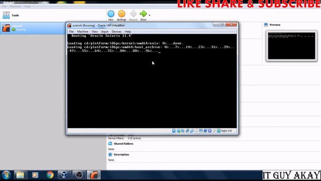This screenshot has height=181, width=321.
Task: Switch to the VirtualBox Manager taskbar cube icon
Action: pyautogui.click(x=64, y=175)
